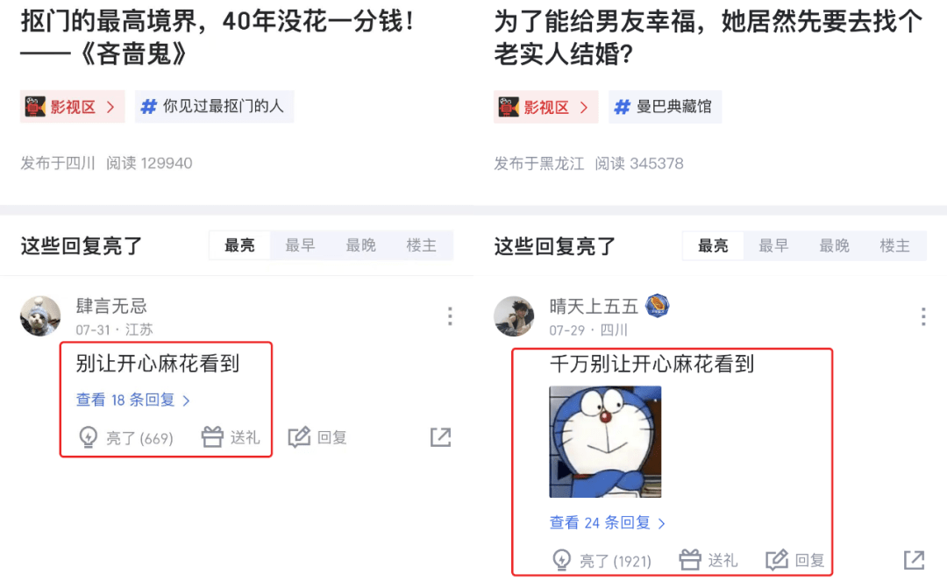Screen dimensions: 947x588
Task: Click the 送礼 gift icon under 晴天上五五's comment
Action: (x=690, y=560)
